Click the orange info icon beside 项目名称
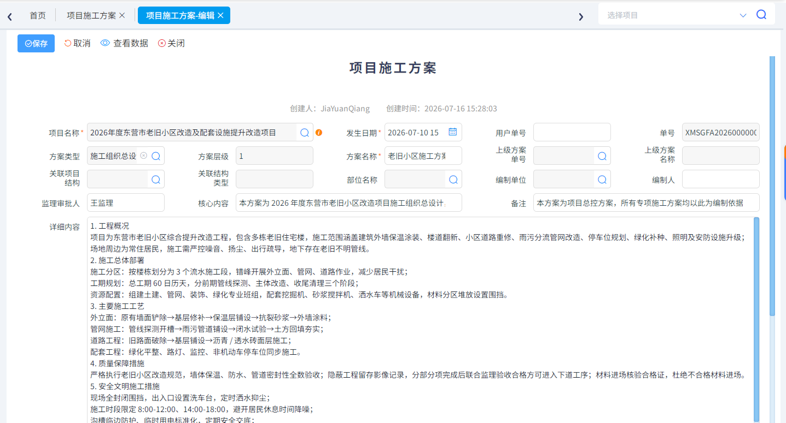Viewport: 786px width, 423px height. click(319, 132)
